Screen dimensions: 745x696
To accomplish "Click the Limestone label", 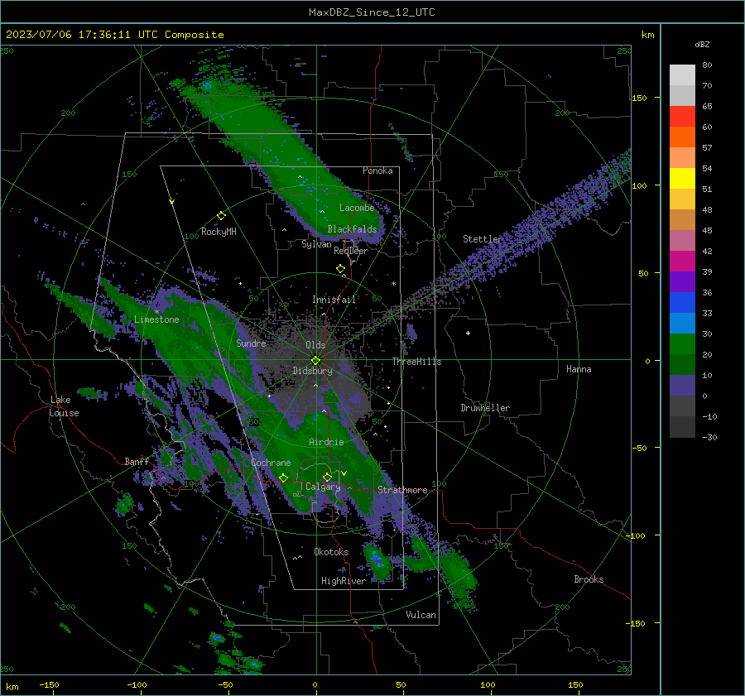I will (156, 319).
